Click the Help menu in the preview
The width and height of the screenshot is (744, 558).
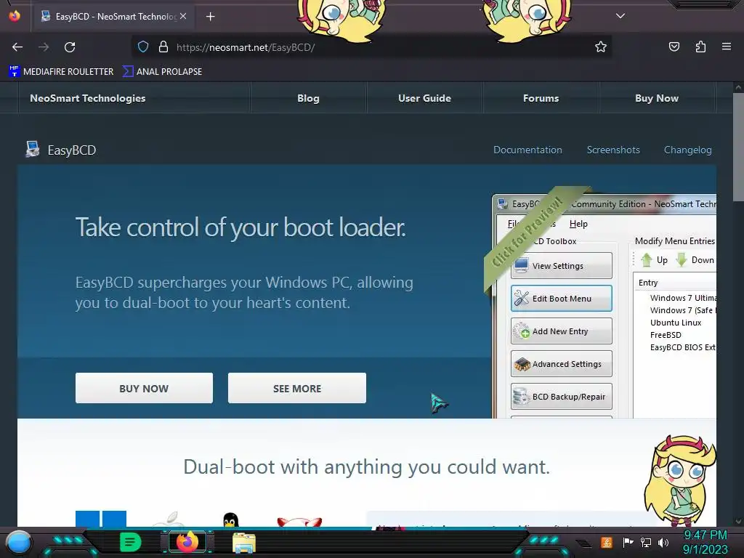[578, 224]
